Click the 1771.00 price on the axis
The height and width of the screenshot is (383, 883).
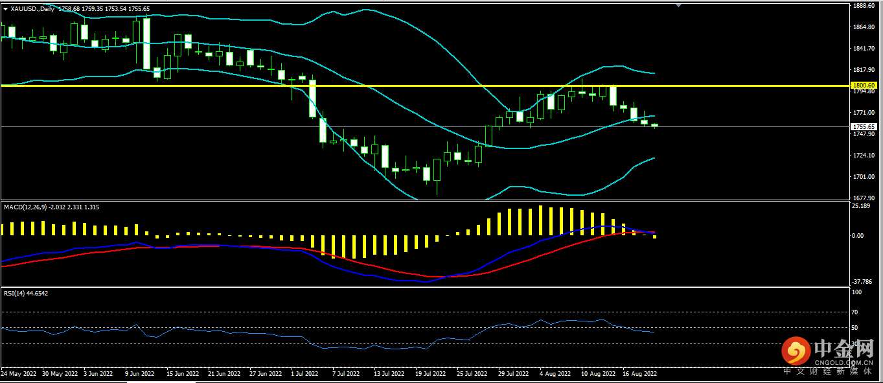(865, 113)
